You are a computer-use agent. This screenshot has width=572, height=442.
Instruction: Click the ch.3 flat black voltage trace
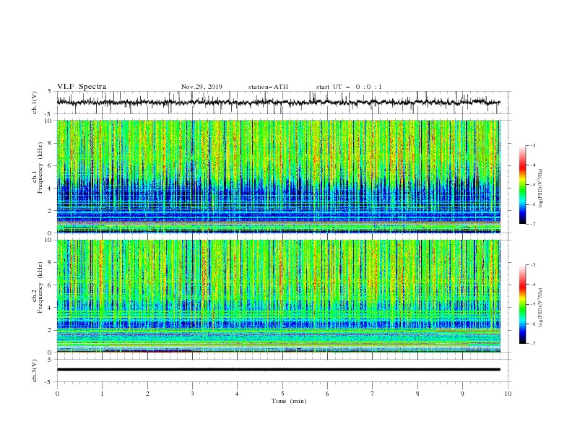(x=278, y=370)
